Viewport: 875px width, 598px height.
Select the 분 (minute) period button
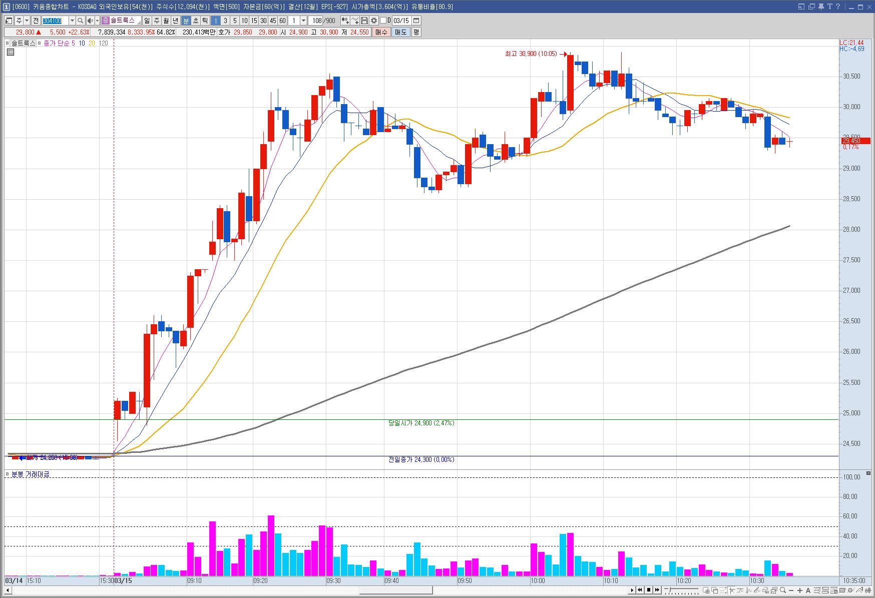click(186, 21)
